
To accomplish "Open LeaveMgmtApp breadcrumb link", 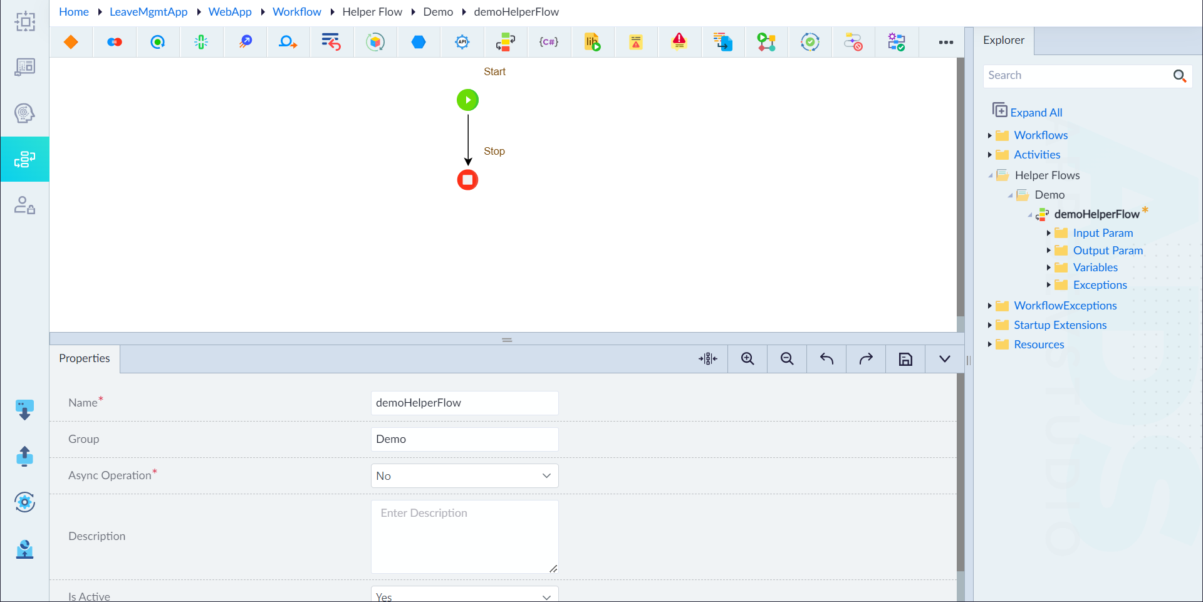I will pyautogui.click(x=148, y=12).
